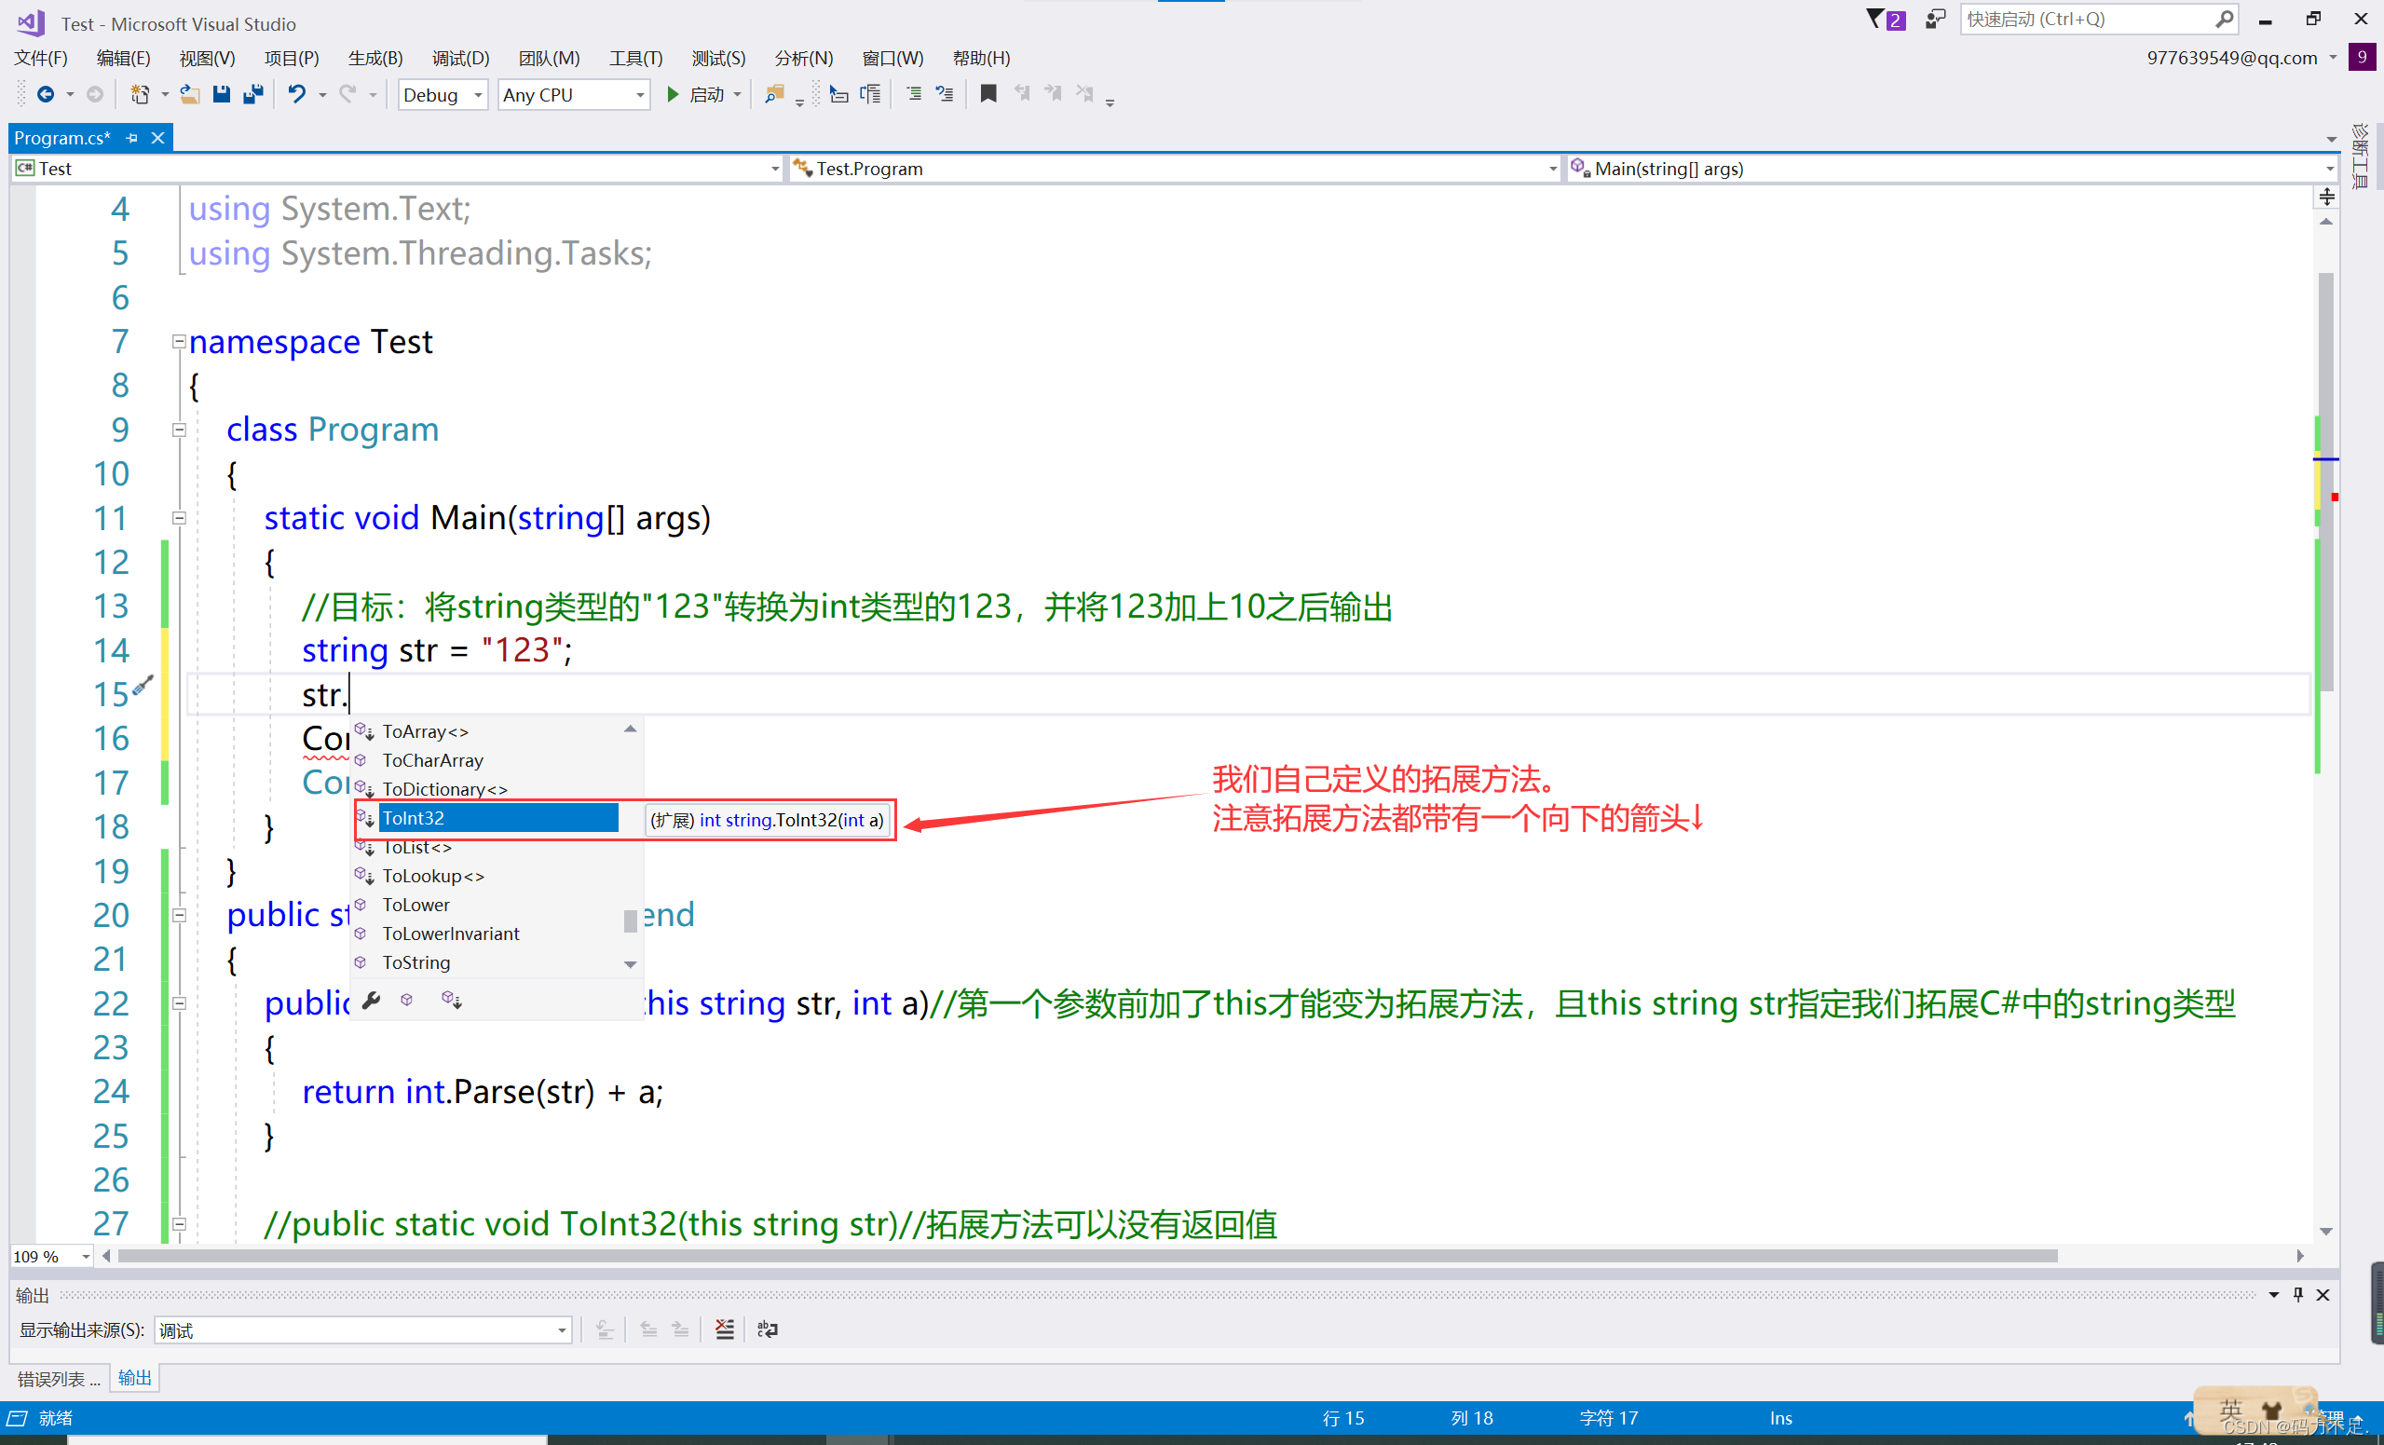
Task: Click the notifications flag icon
Action: 1875,19
